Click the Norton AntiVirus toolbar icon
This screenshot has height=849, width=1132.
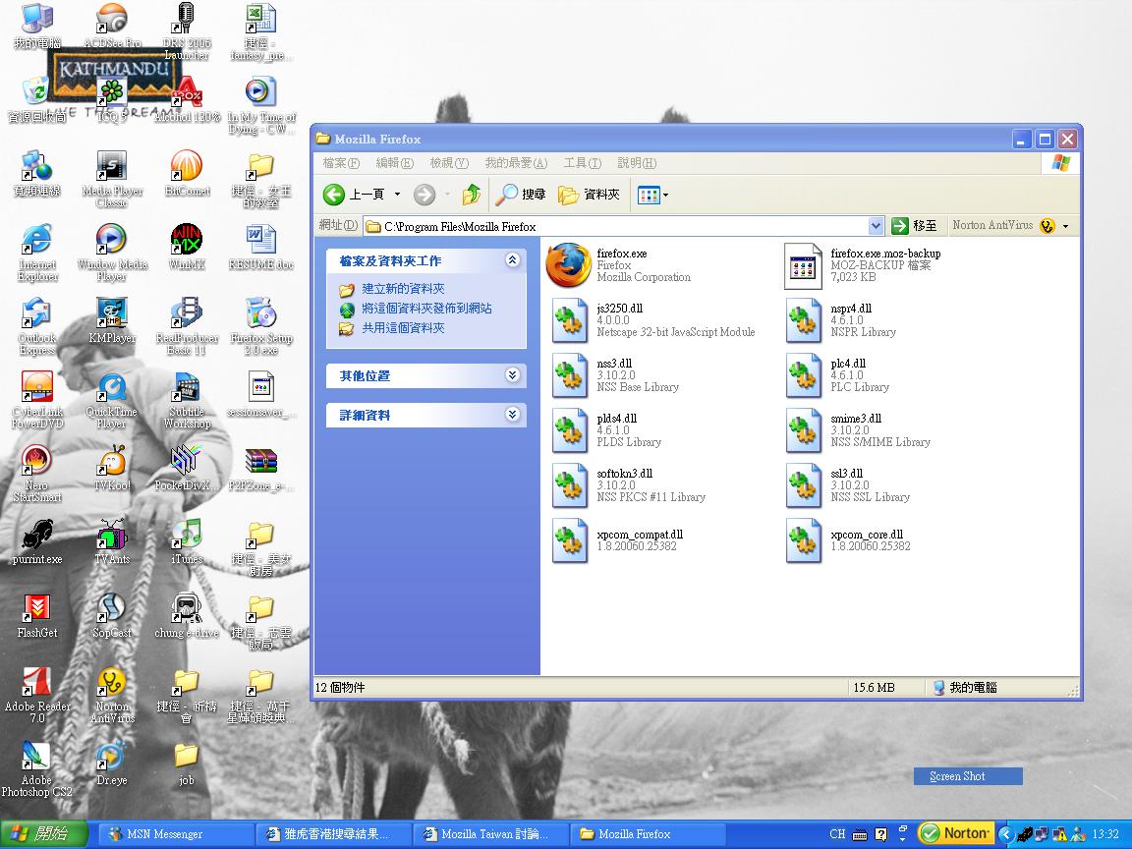[1047, 226]
